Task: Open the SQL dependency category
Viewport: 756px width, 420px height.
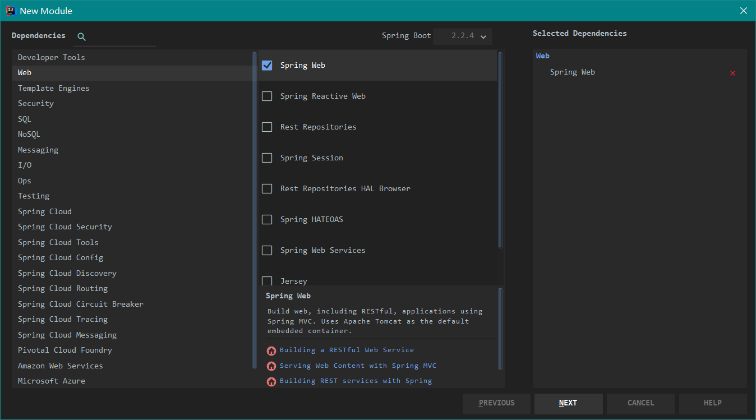Action: (x=25, y=119)
